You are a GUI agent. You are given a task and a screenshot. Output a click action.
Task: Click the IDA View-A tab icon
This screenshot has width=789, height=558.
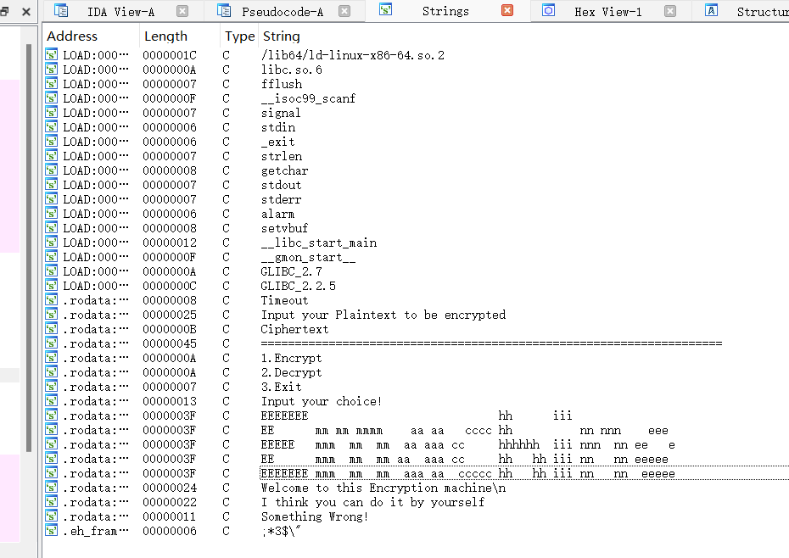tap(61, 11)
